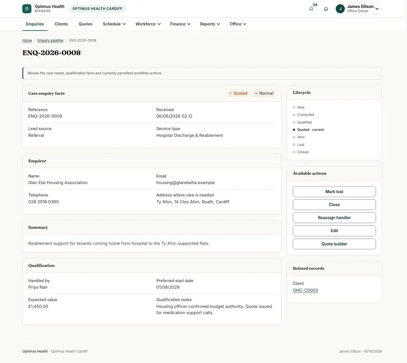Expand the Office menu
The height and width of the screenshot is (363, 407).
tap(238, 24)
